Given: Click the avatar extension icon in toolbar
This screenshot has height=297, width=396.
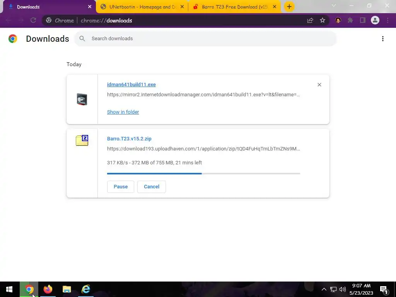Looking at the screenshot, I should coord(338,20).
